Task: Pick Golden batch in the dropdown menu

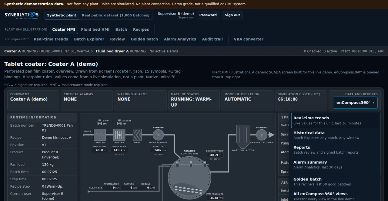Action: tap(335, 182)
